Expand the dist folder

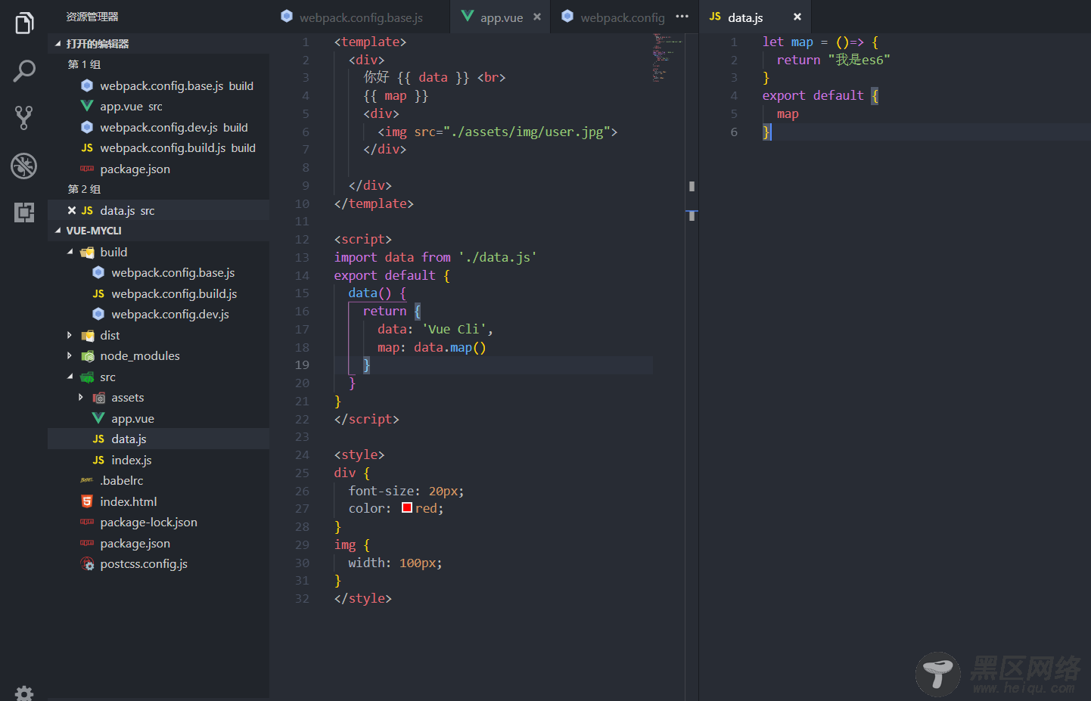(70, 335)
